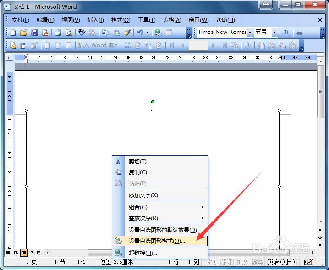Screen dimensions: 329x270
Task: Expand mail merge toolbar options chevron
Action: coord(302,45)
